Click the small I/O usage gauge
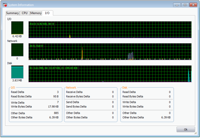This screenshot has height=138, width=200. tap(17, 28)
